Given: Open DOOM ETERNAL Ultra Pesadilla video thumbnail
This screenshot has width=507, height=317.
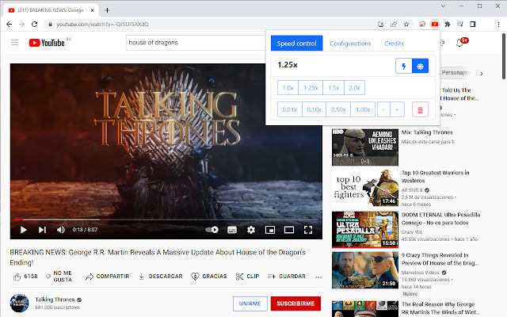Looking at the screenshot, I should click(x=365, y=230).
